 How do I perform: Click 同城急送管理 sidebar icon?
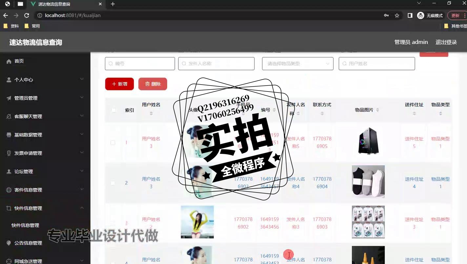click(x=9, y=261)
